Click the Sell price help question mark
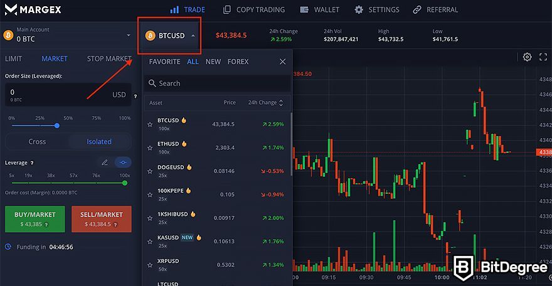Screen dimensions: 552x286 tap(115, 225)
